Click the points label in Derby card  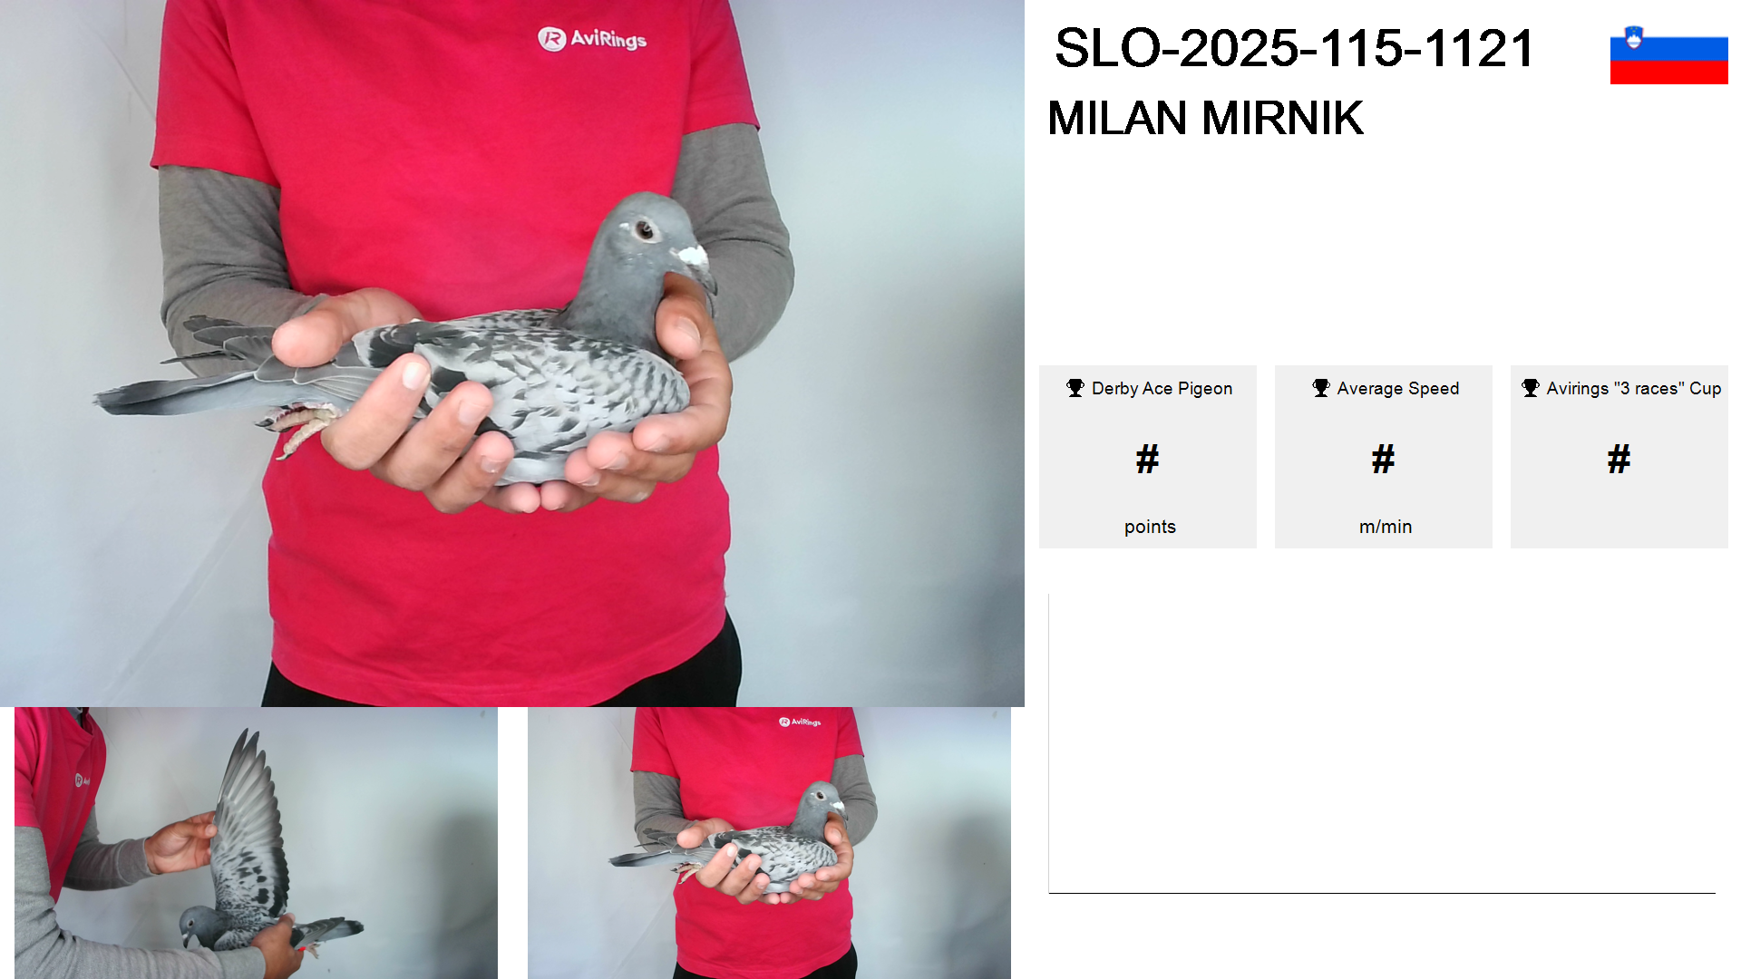pyautogui.click(x=1150, y=527)
